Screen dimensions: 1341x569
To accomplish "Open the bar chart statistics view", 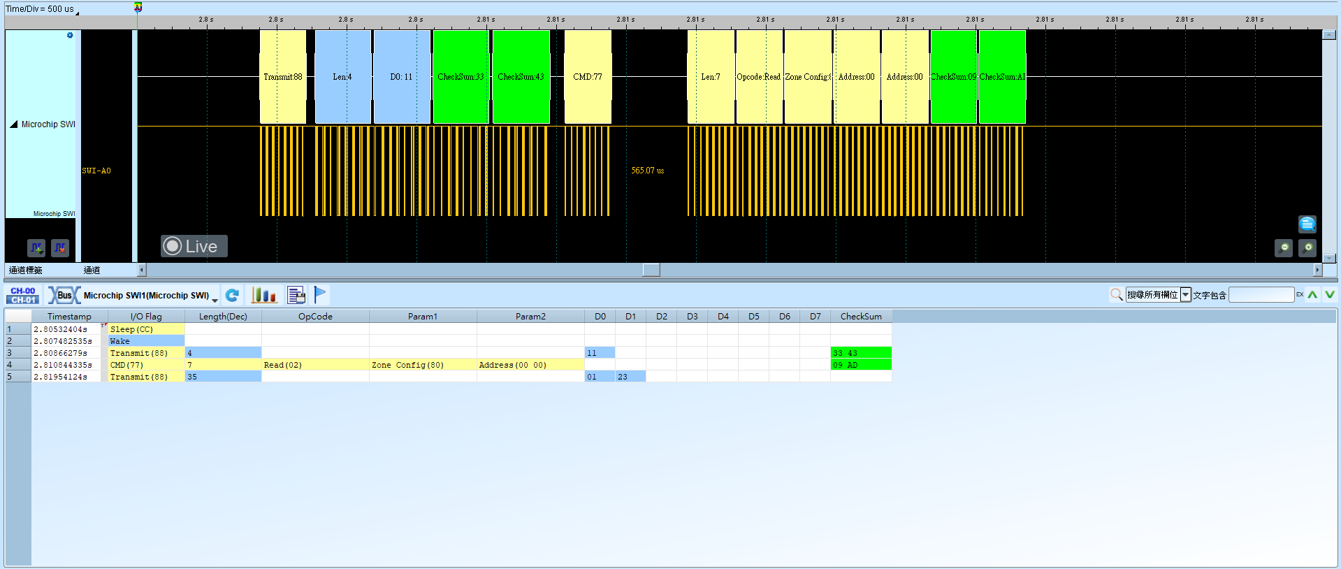I will point(264,295).
